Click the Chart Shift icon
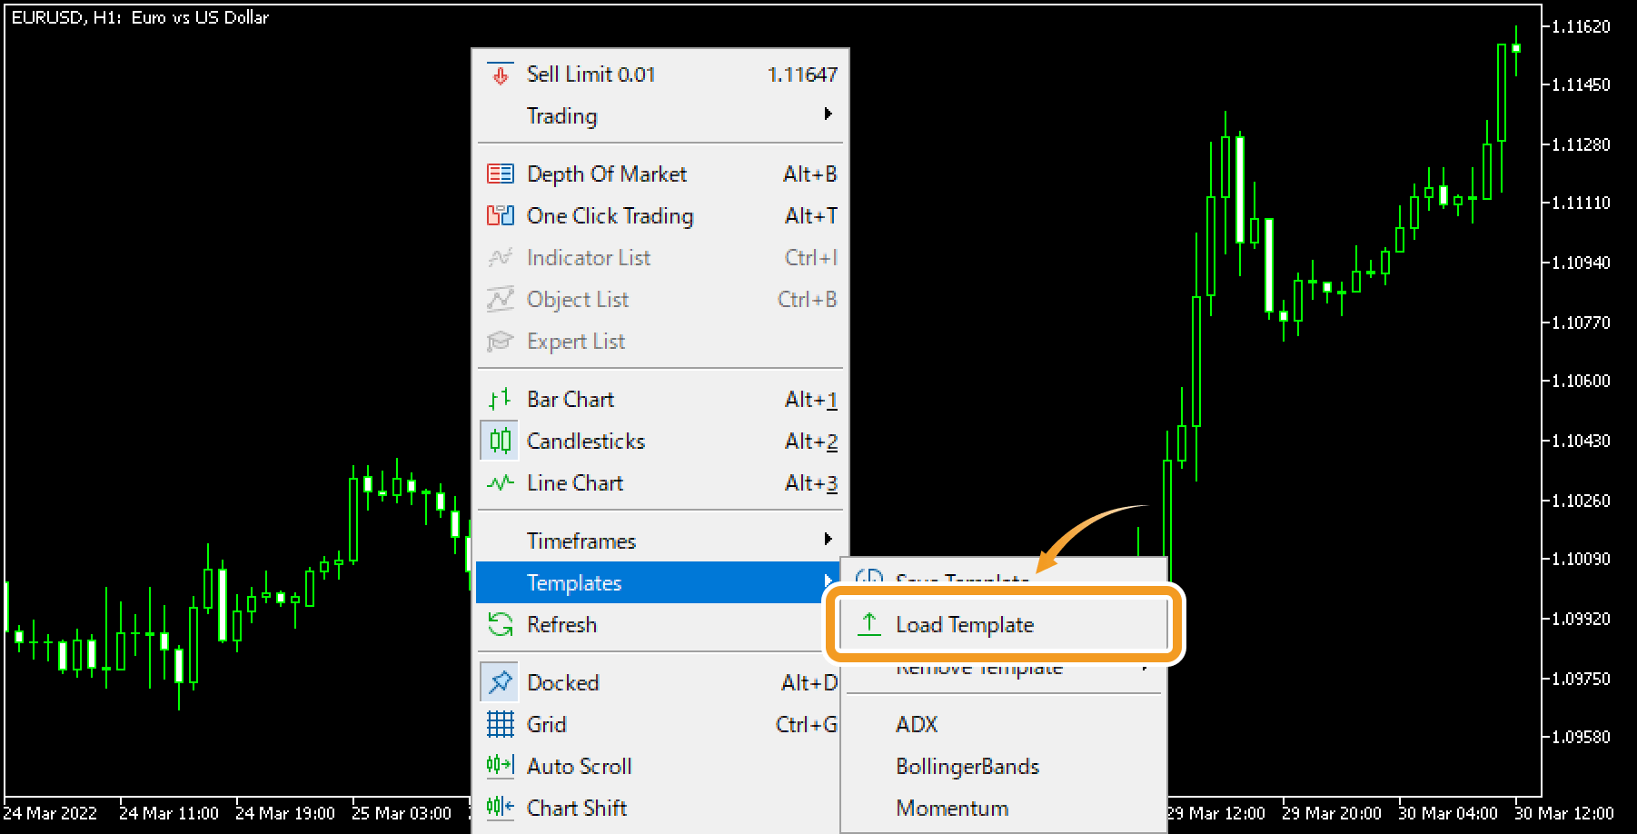This screenshot has height=834, width=1637. 500,807
